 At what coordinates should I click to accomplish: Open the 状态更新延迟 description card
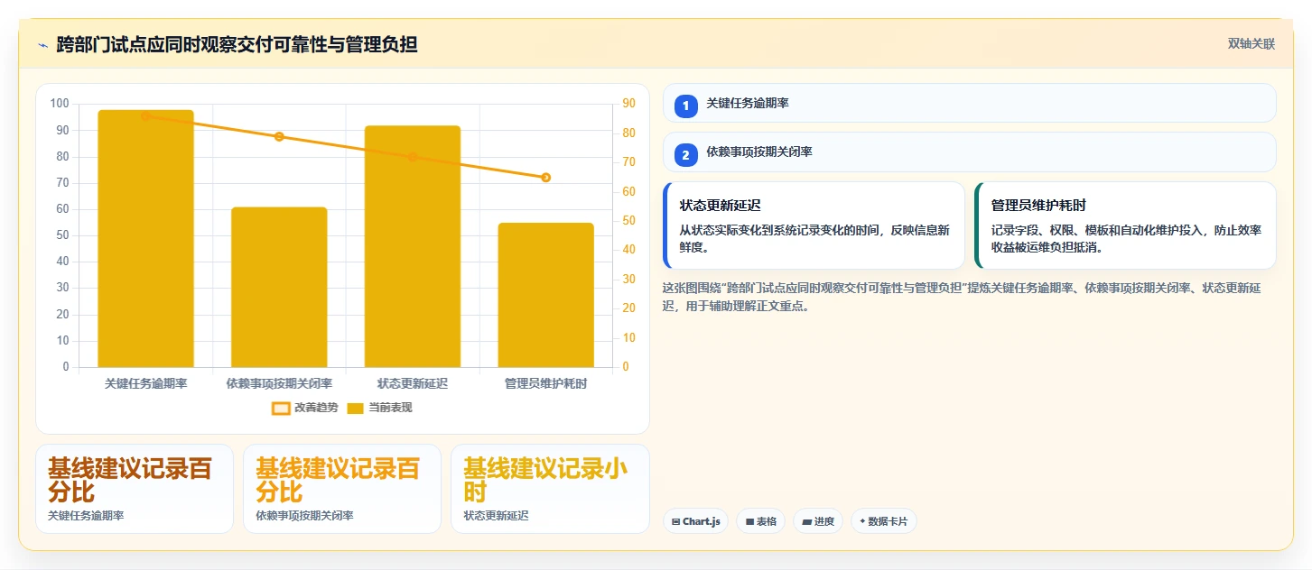coord(814,225)
